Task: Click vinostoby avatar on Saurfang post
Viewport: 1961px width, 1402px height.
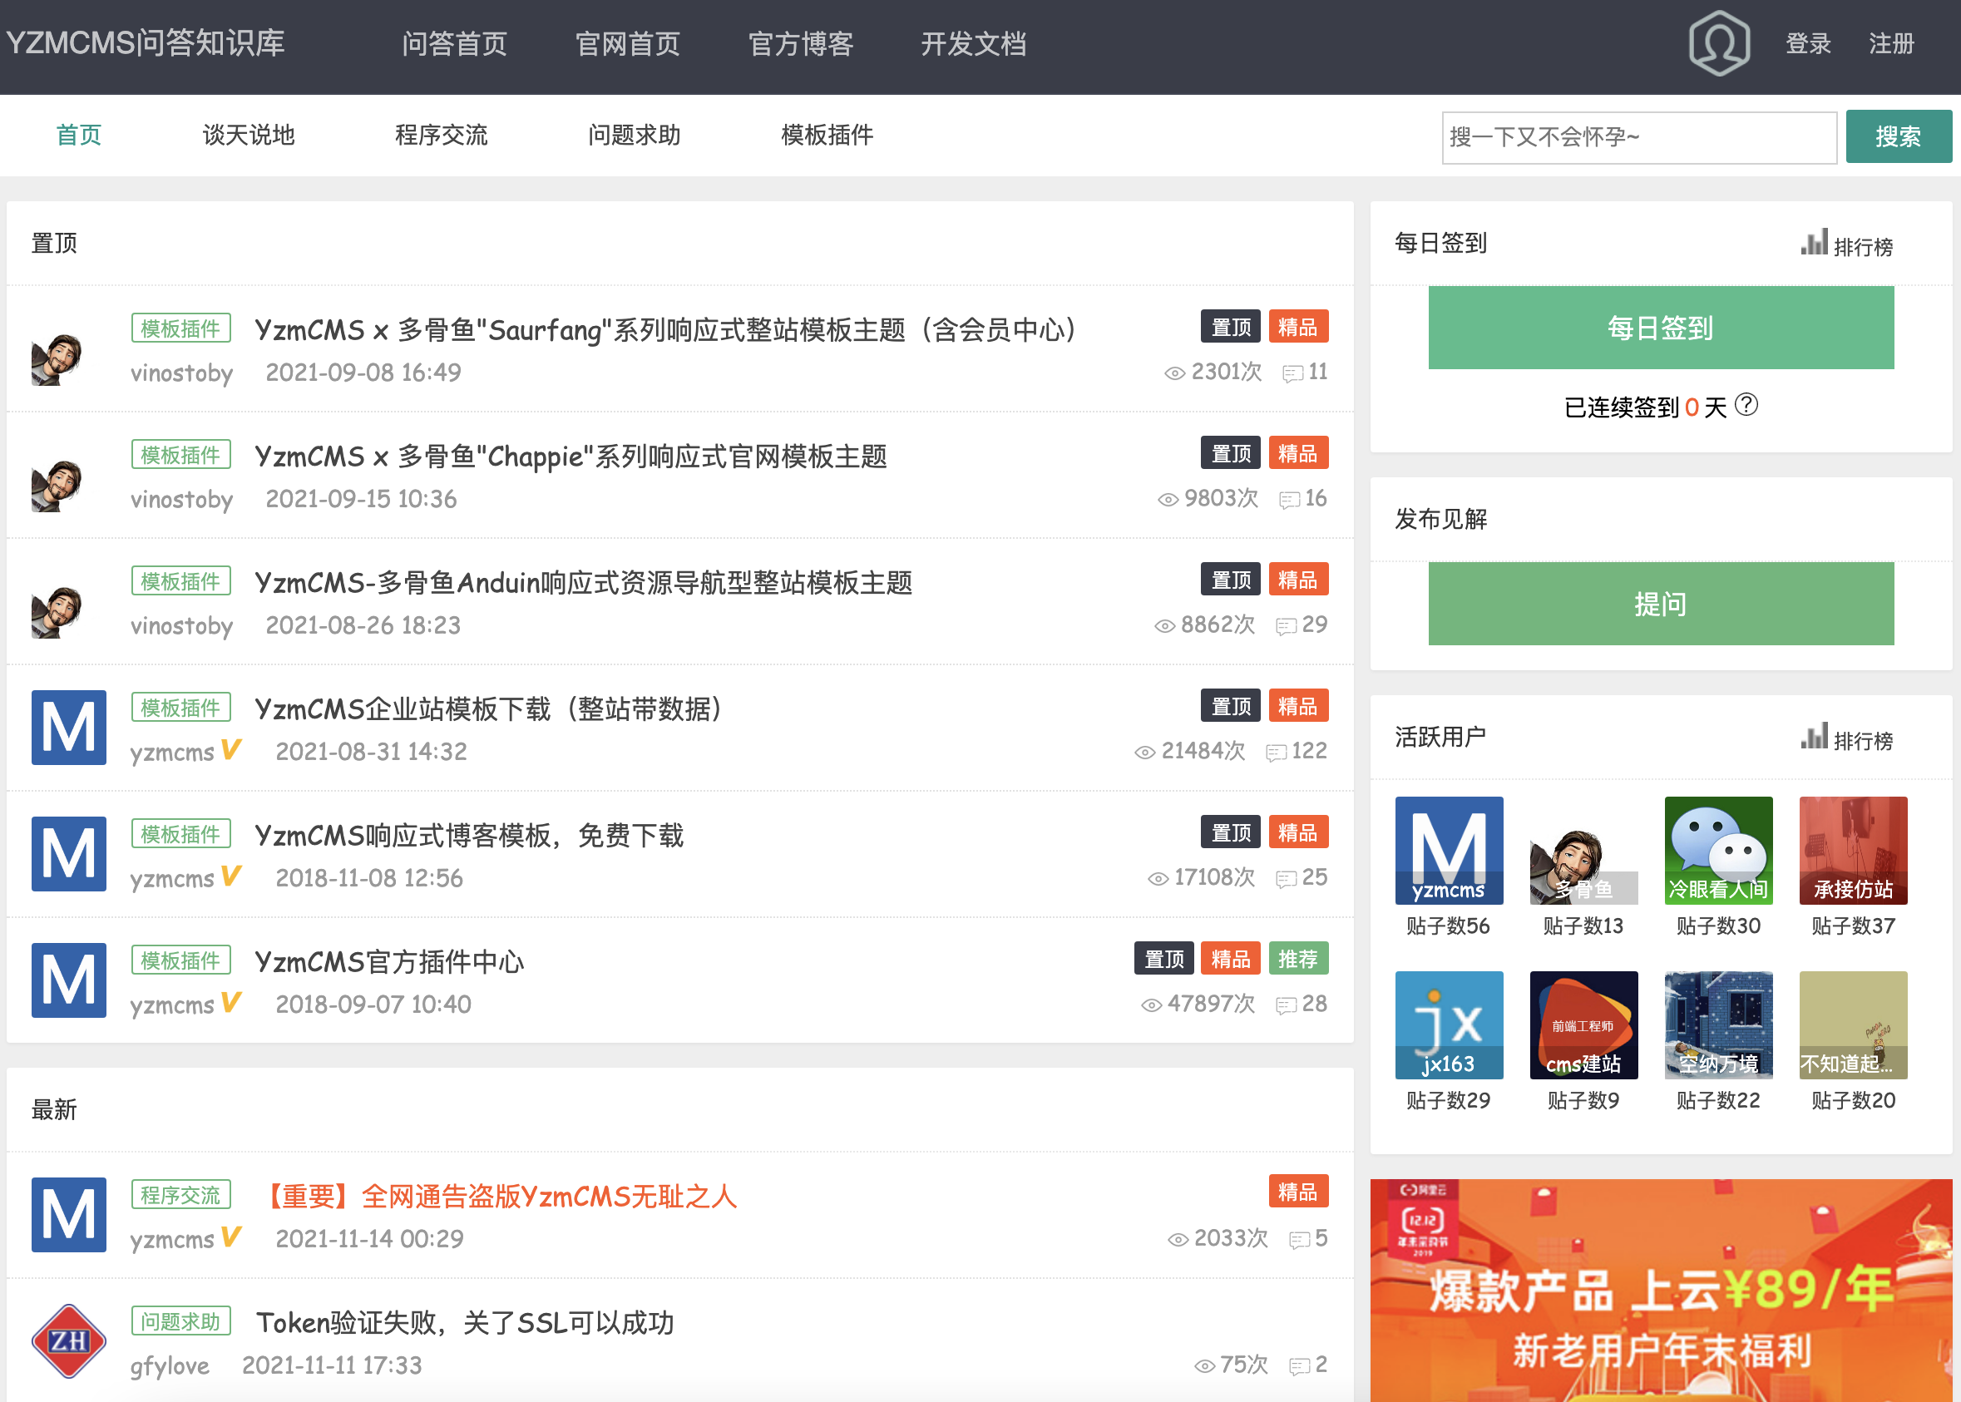Action: tap(57, 358)
